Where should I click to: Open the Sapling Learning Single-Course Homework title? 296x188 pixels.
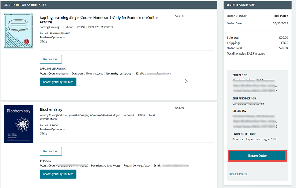pyautogui.click(x=98, y=20)
